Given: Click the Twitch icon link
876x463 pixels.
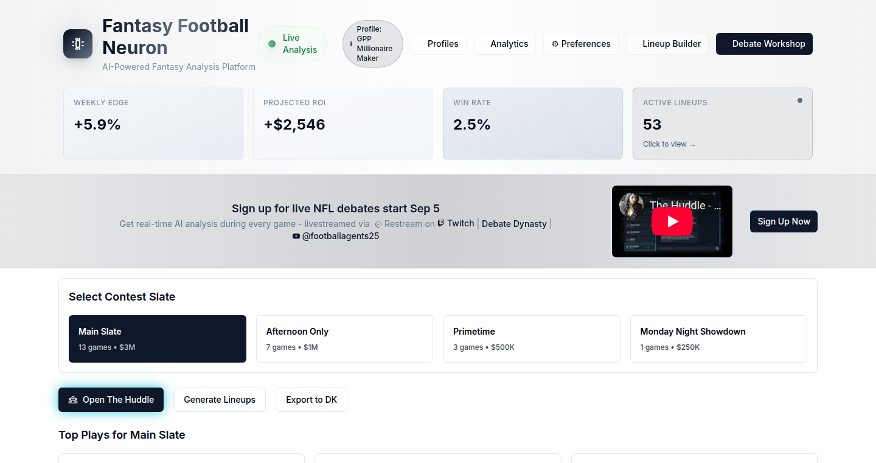Looking at the screenshot, I should 441,223.
